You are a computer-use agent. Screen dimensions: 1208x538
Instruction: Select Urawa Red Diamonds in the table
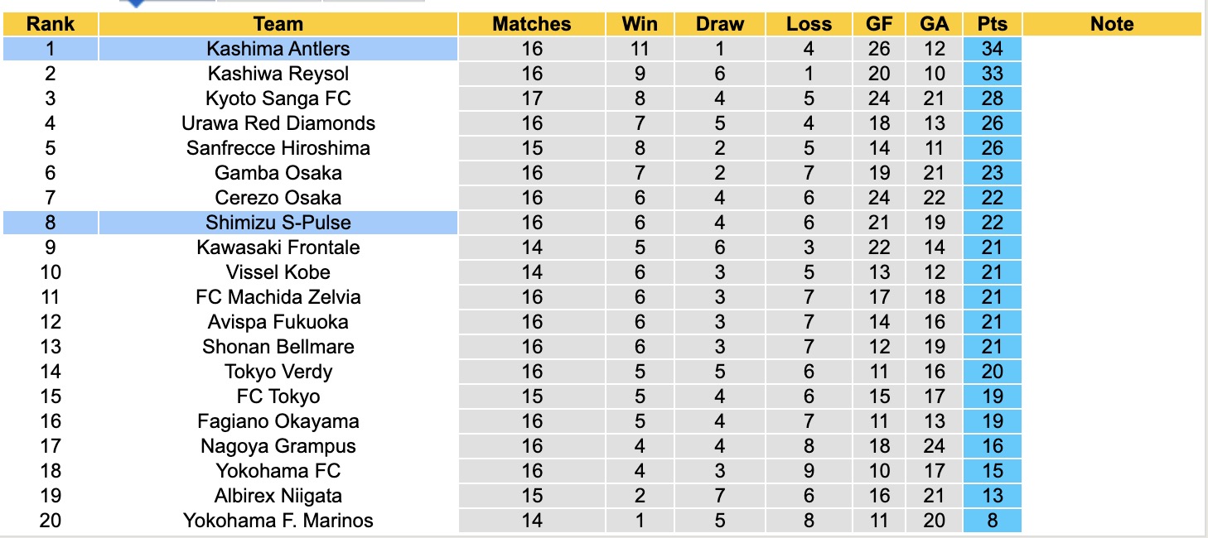coord(278,123)
